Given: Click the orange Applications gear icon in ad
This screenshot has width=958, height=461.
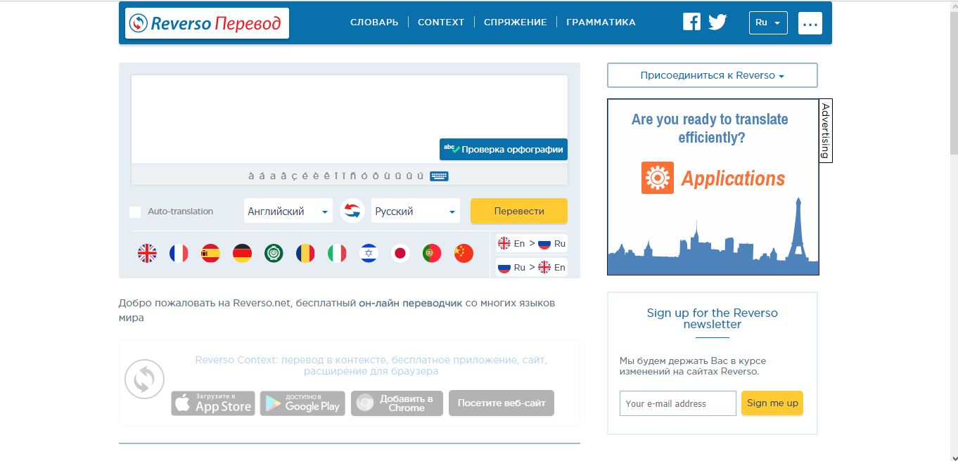Looking at the screenshot, I should click(658, 178).
